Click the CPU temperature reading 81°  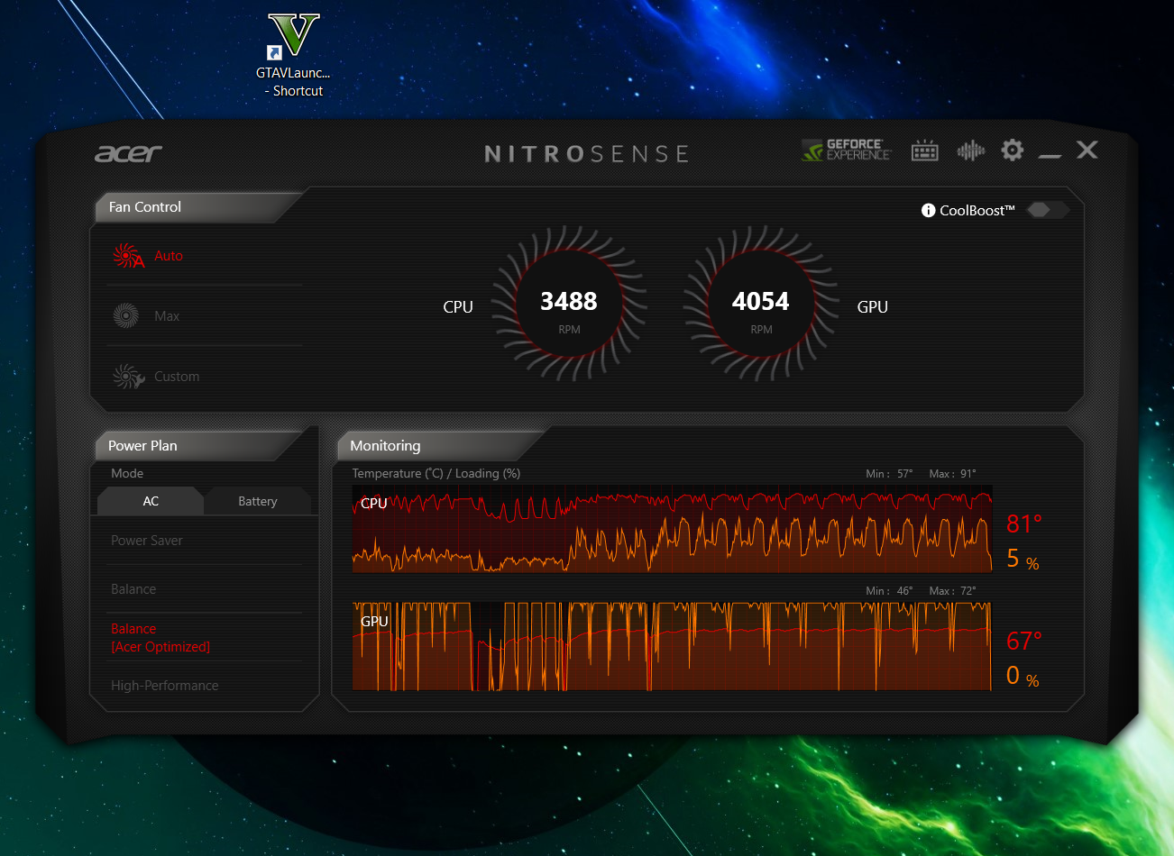coord(1024,524)
